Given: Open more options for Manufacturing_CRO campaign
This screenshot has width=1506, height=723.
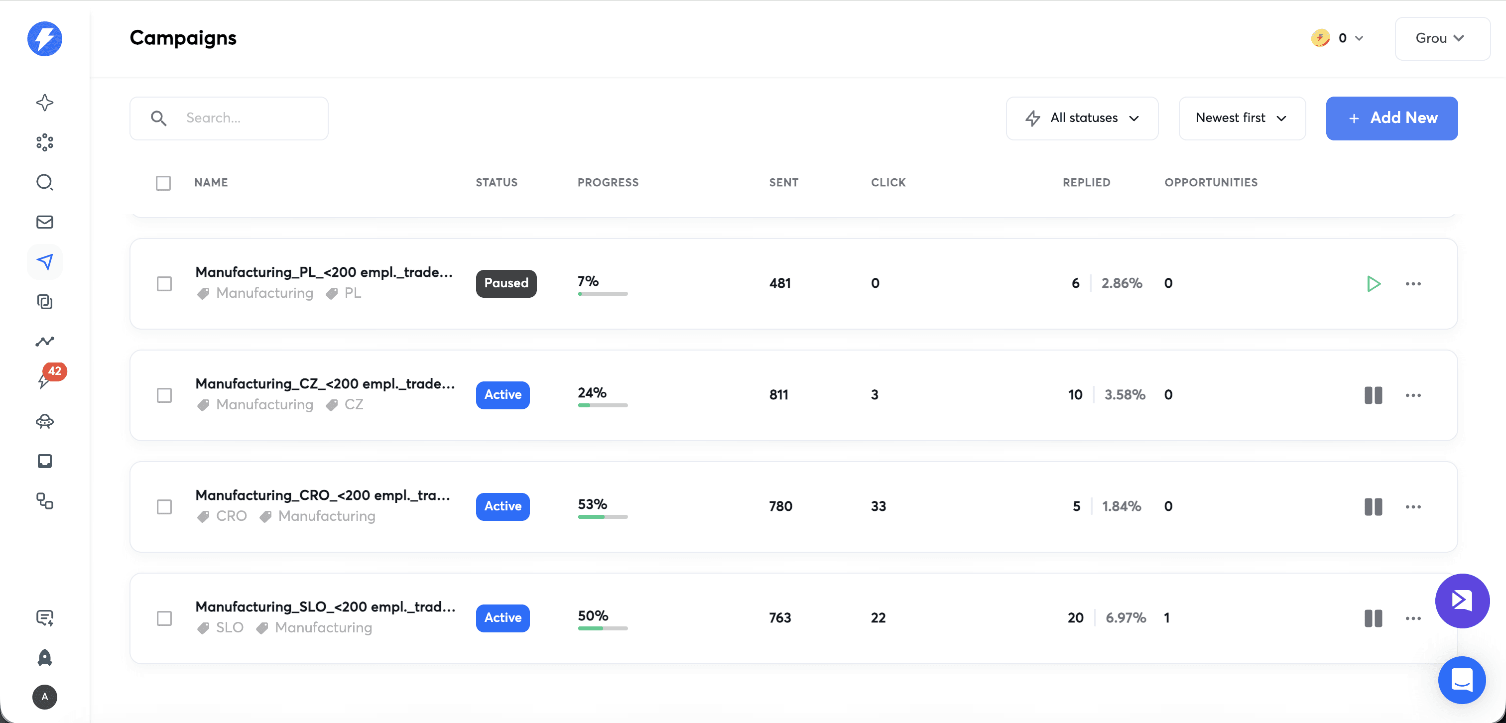Looking at the screenshot, I should tap(1413, 507).
